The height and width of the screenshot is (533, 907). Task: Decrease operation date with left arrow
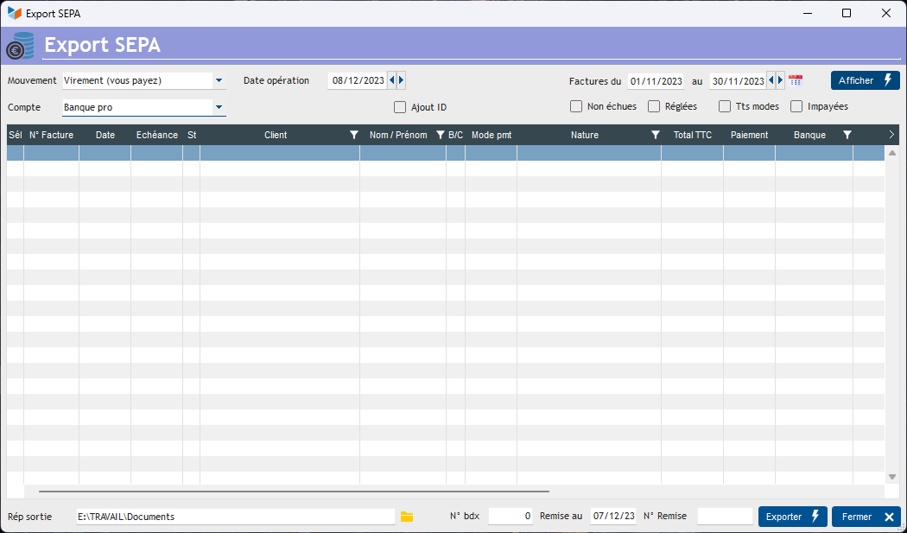tap(392, 80)
